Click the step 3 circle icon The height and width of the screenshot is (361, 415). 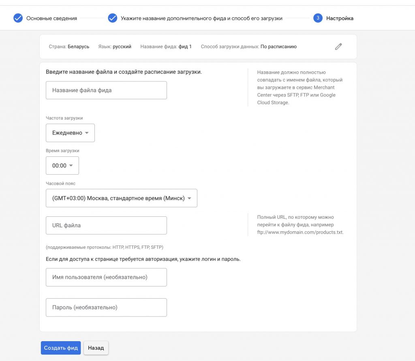pyautogui.click(x=318, y=18)
